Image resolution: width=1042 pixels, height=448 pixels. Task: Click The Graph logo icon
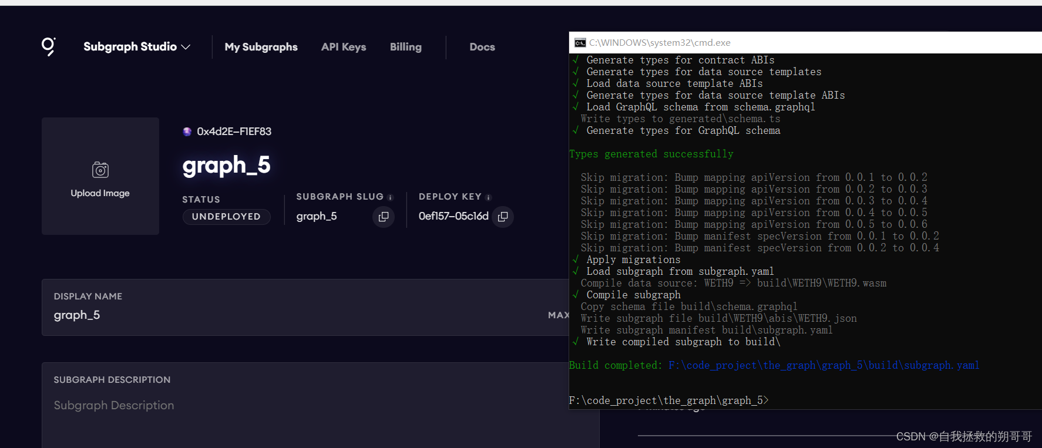[x=48, y=46]
